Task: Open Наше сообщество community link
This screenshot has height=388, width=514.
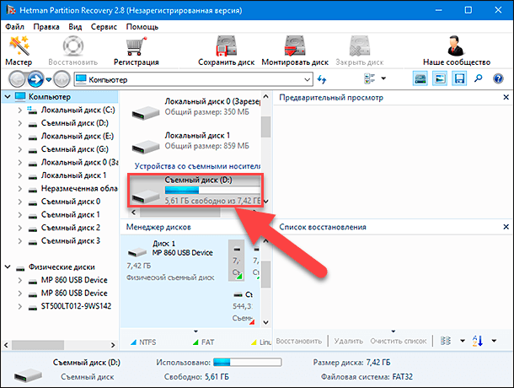Action: 457,51
